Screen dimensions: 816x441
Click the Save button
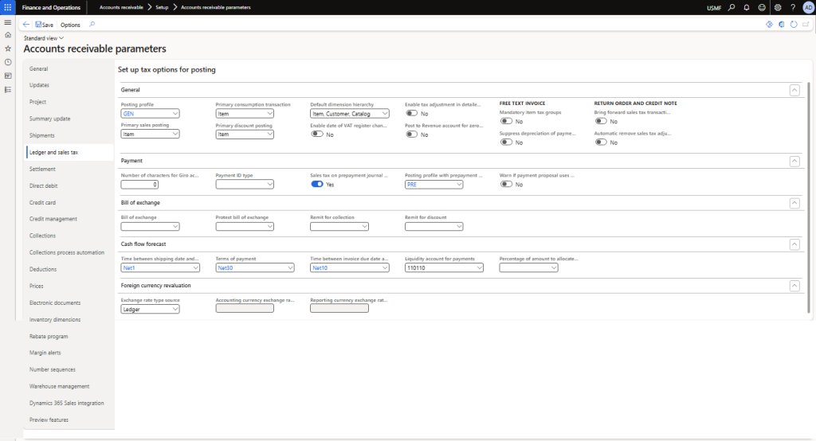(x=44, y=25)
